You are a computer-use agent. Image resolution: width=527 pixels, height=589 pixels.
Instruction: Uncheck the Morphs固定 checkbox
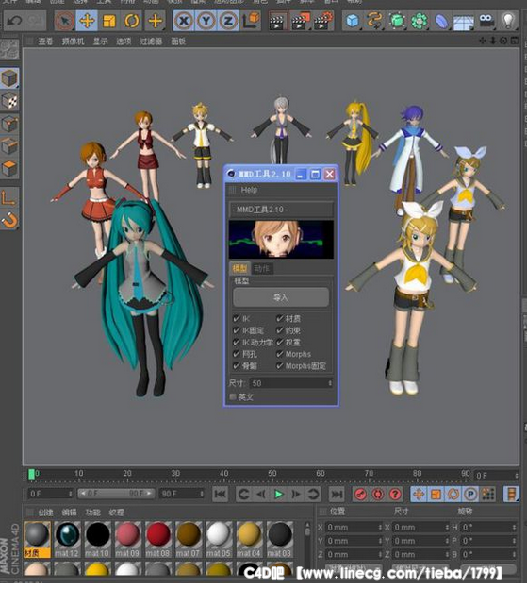point(280,365)
